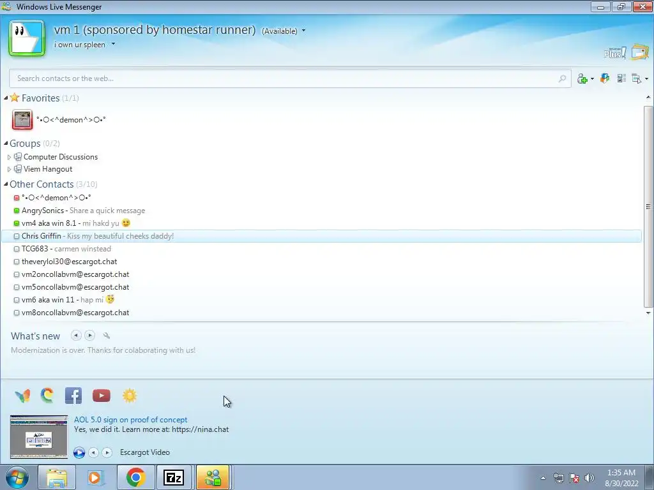Open the YouTube icon

click(x=102, y=396)
